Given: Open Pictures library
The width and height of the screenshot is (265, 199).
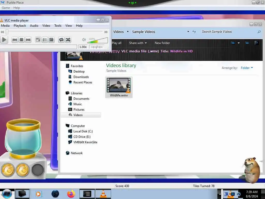Looking at the screenshot, I should click(x=79, y=110).
